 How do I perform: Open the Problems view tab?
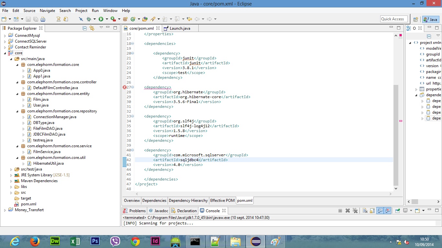[x=135, y=211]
